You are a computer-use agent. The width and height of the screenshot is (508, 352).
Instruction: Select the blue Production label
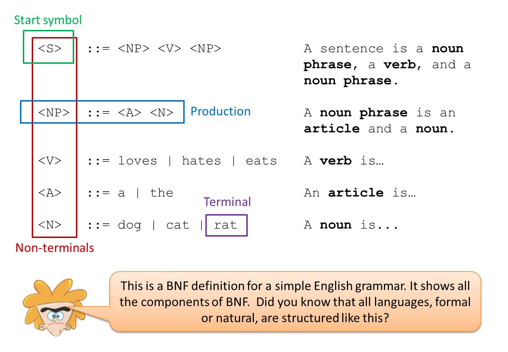pos(220,112)
